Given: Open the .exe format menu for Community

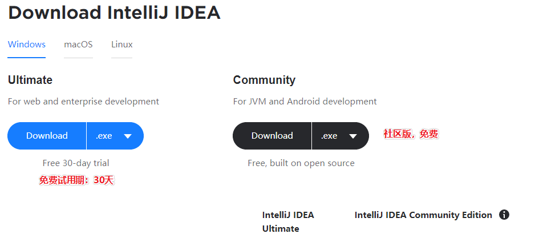Looking at the screenshot, I should [x=340, y=136].
